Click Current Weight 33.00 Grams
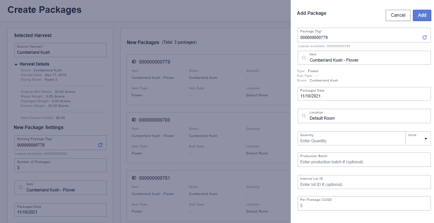 (45, 106)
